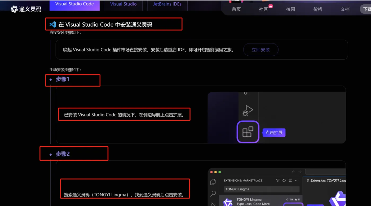Click the 下载 button in the header
Image resolution: width=371 pixels, height=206 pixels.
coord(366,9)
